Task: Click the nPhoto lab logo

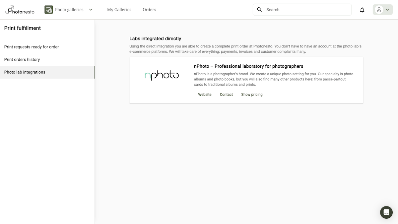Action: point(162,75)
